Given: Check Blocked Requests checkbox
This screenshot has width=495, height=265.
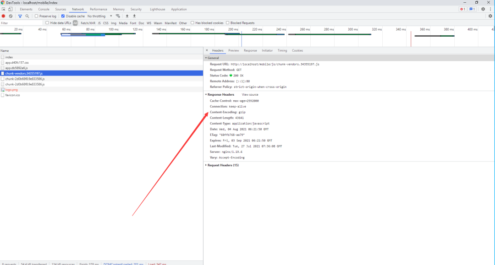Looking at the screenshot, I should [x=227, y=23].
